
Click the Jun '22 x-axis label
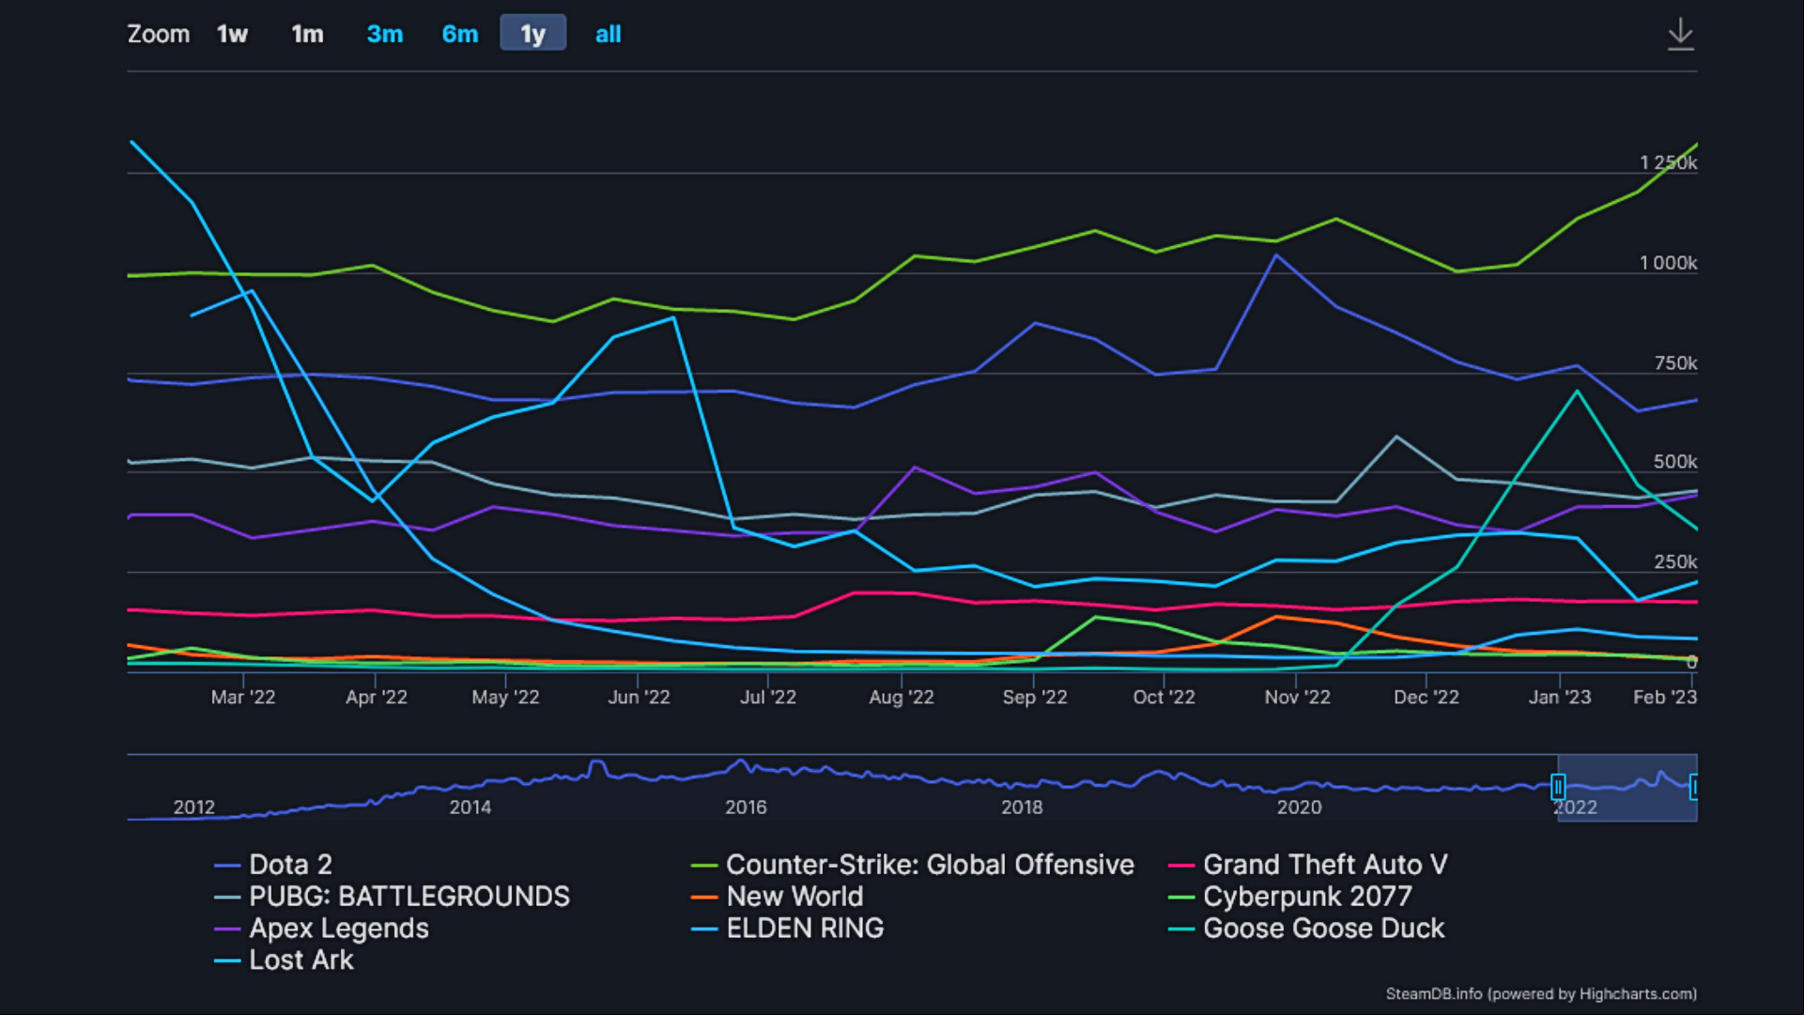[x=639, y=697]
